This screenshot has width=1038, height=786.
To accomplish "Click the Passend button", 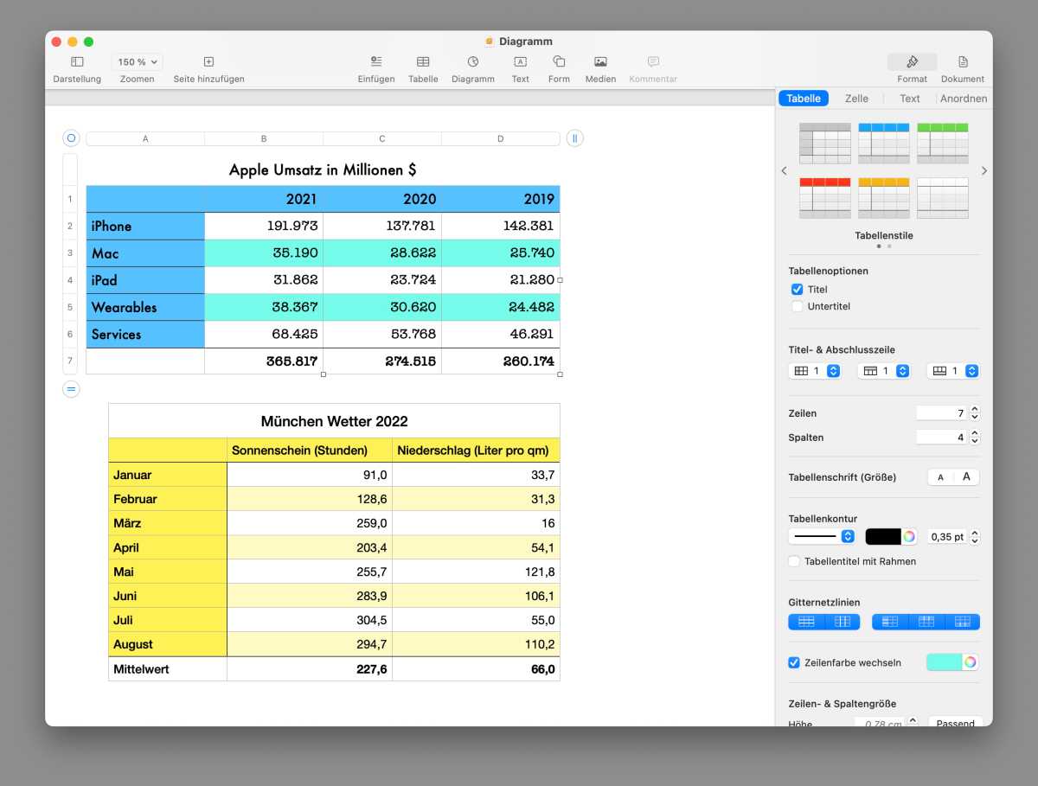I will [x=955, y=723].
